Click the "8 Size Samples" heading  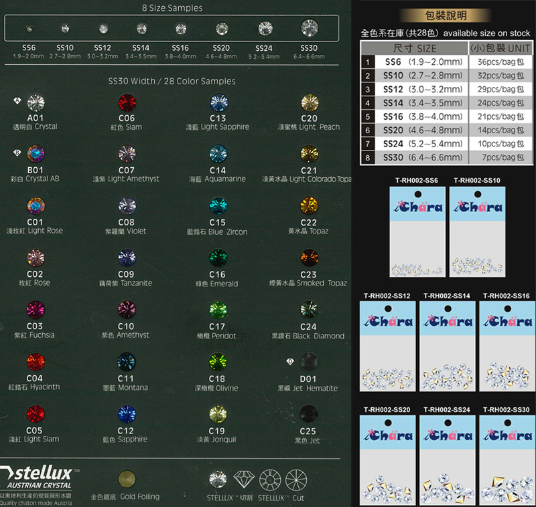point(172,8)
